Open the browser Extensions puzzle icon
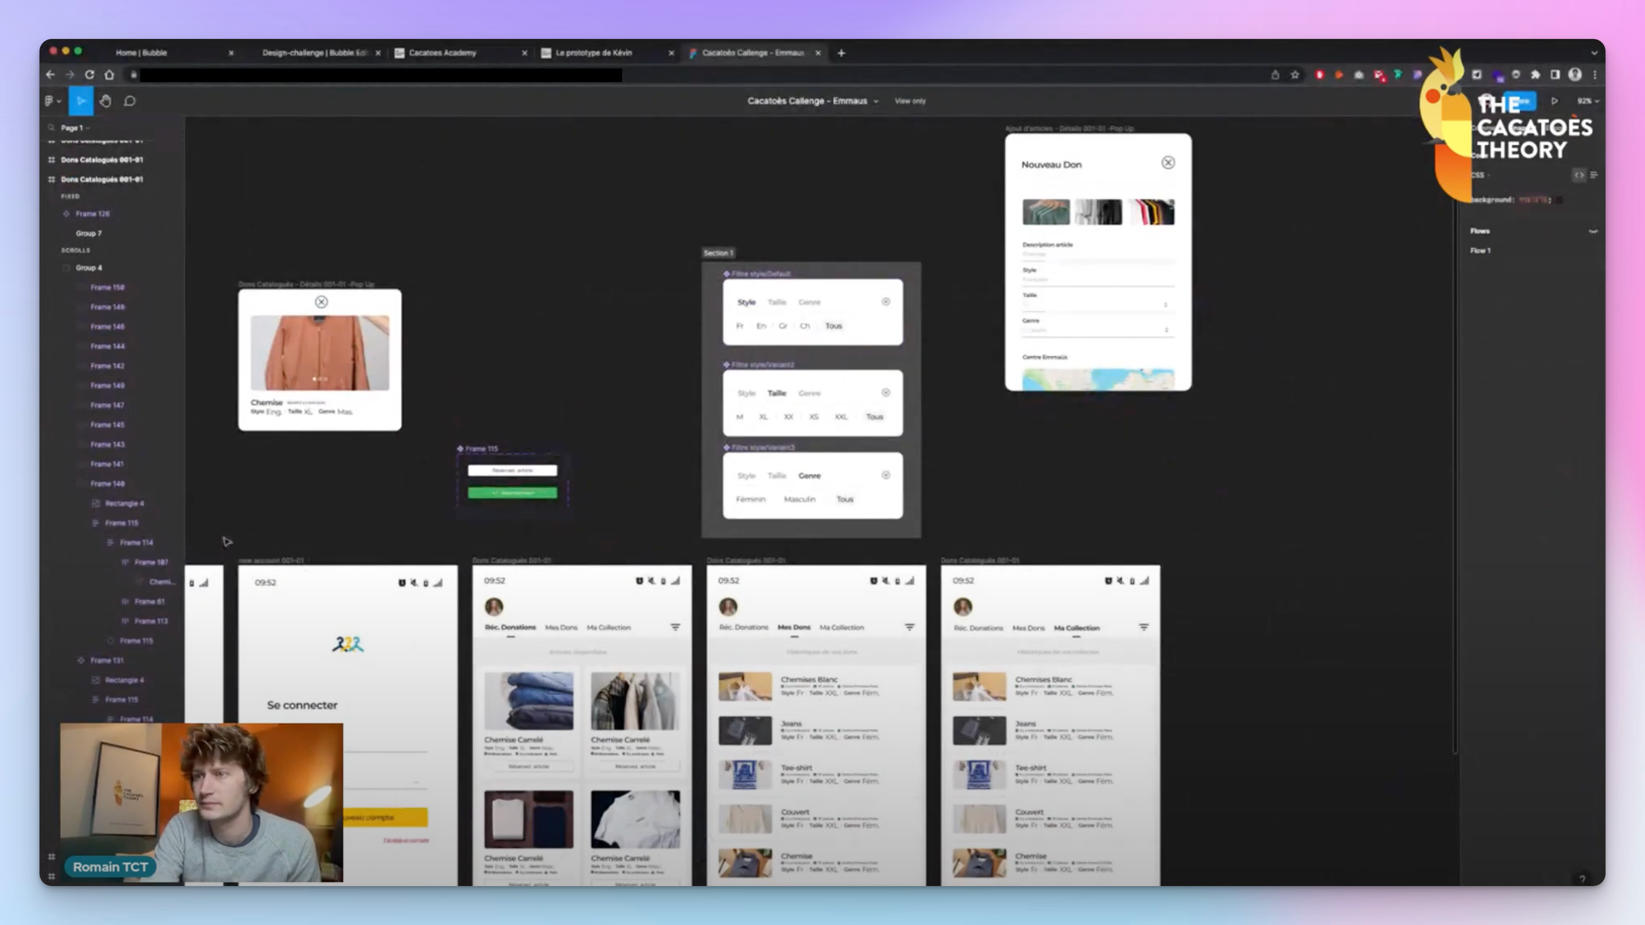 pyautogui.click(x=1535, y=75)
